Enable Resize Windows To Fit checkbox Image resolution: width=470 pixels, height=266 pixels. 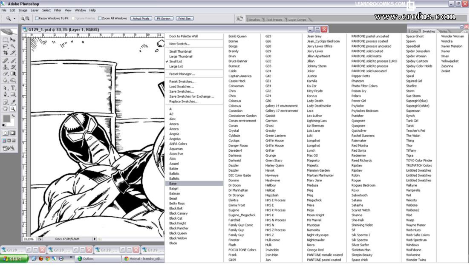[37, 18]
